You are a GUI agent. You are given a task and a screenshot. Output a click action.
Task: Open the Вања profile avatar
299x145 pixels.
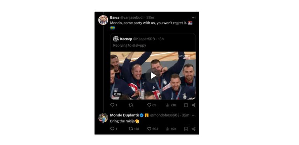pyautogui.click(x=103, y=20)
